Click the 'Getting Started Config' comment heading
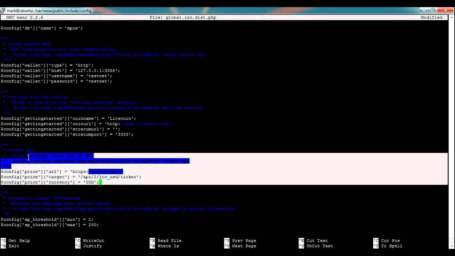The image size is (455, 256). 38,97
